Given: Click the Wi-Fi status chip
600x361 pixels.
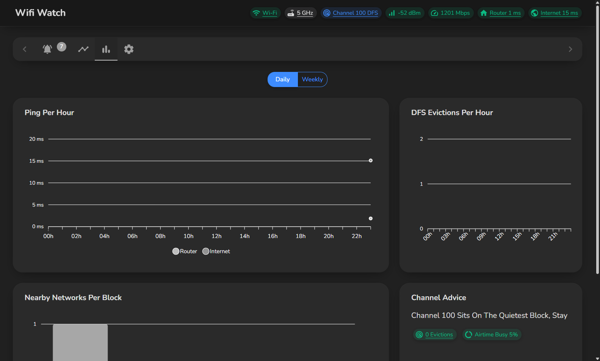Looking at the screenshot, I should pyautogui.click(x=265, y=13).
